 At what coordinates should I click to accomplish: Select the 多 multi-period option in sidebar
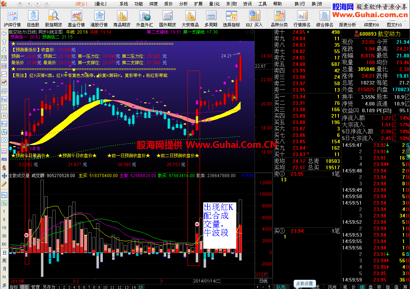click(4, 285)
